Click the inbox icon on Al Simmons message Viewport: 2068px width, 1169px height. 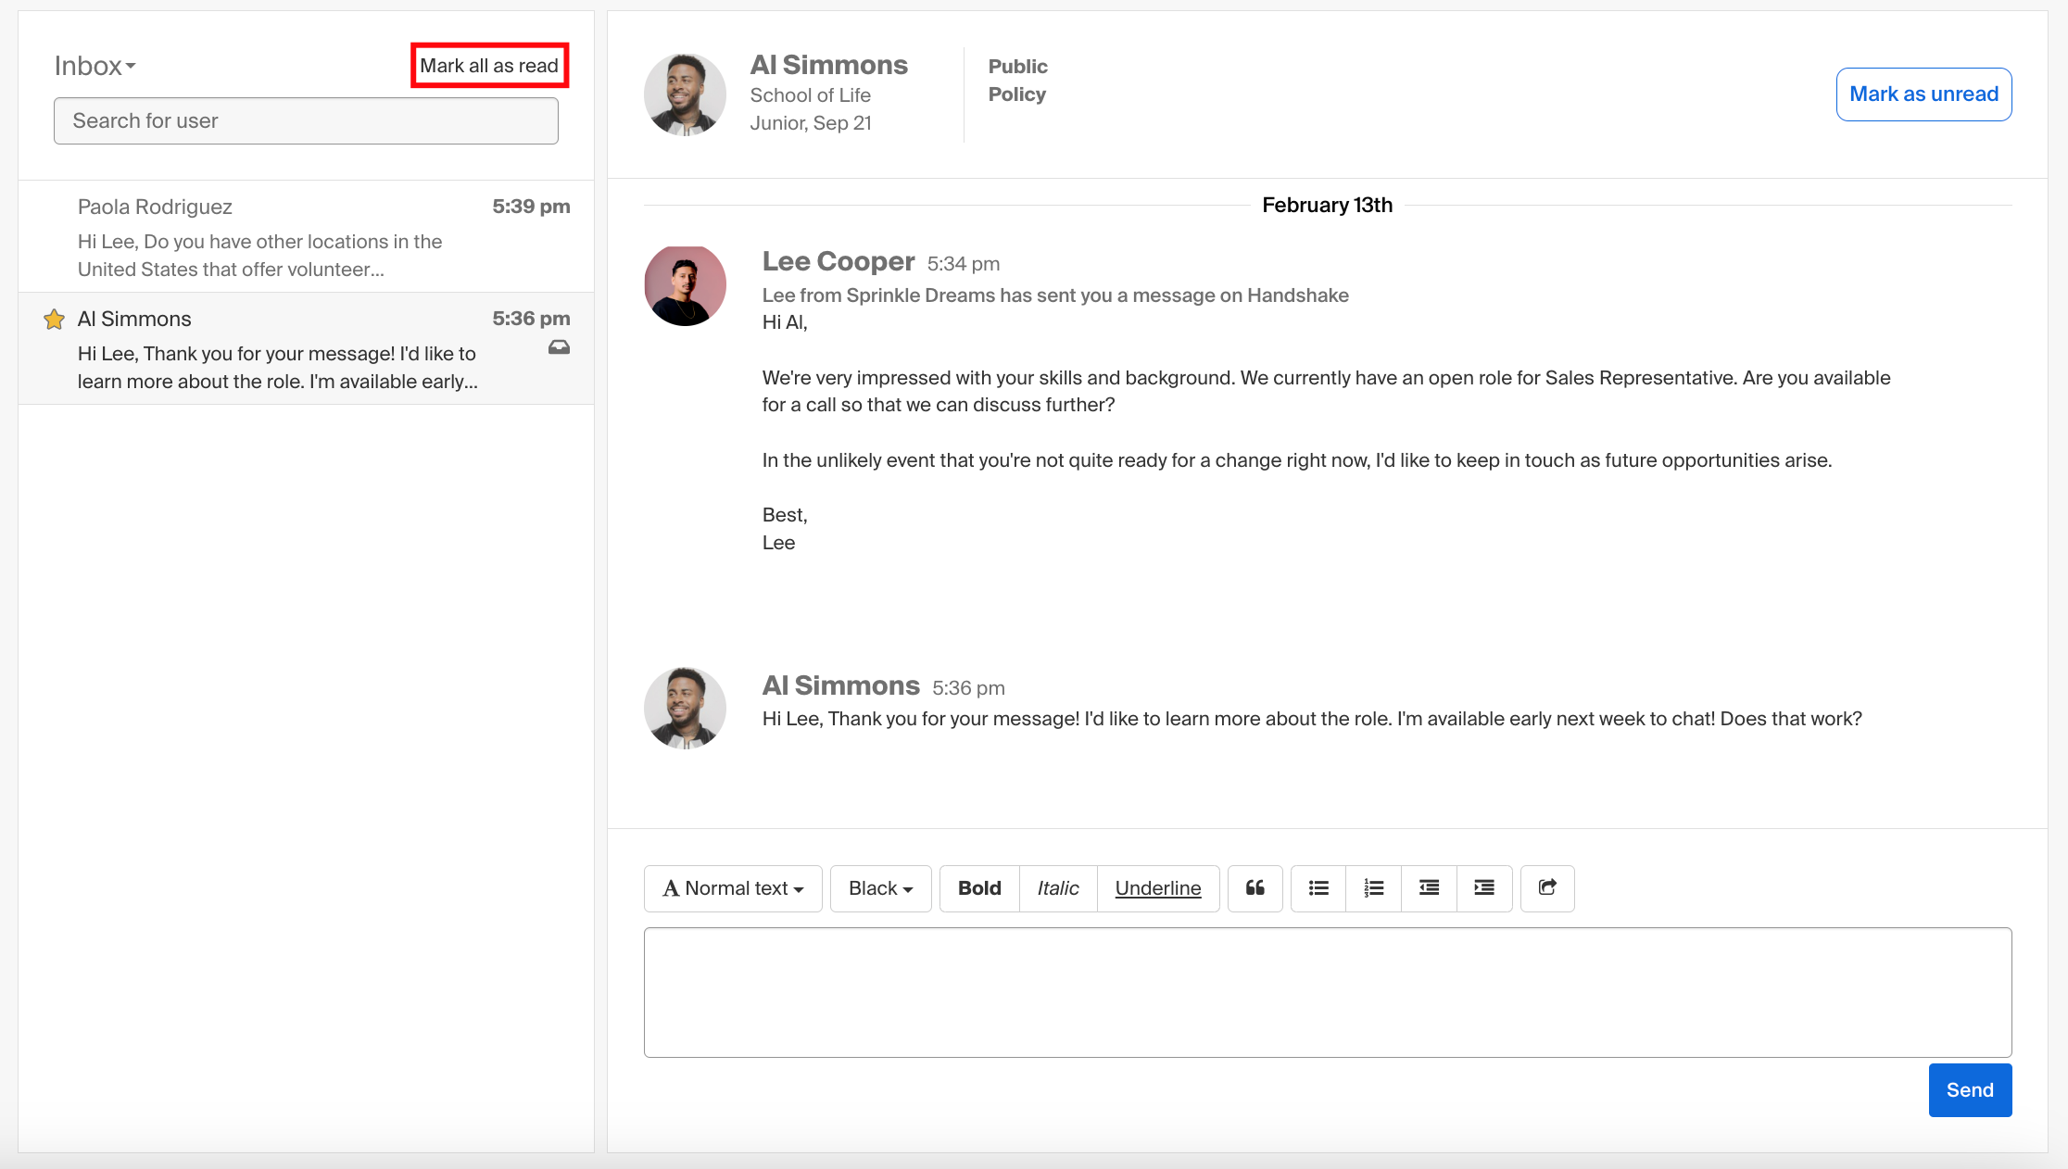[560, 346]
